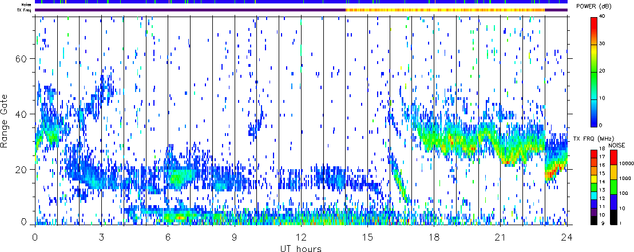Image resolution: width=634 pixels, height=252 pixels.
Task: Pick the cyan swatch in the TX FRQ legend
Action: [x=594, y=195]
